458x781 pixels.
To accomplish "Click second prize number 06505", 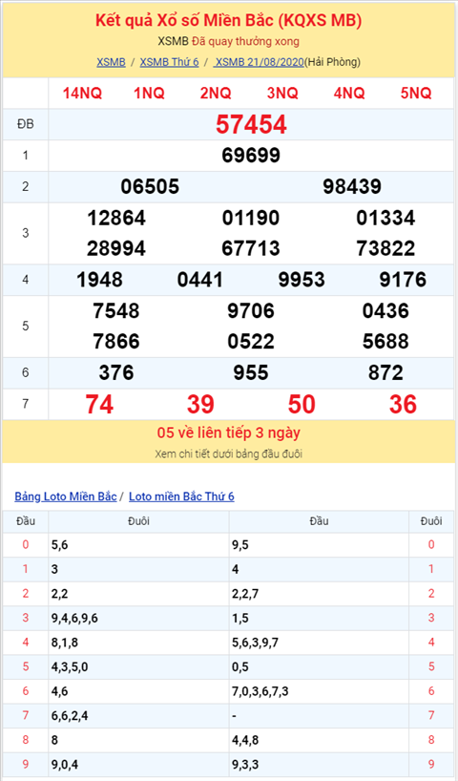I will [x=150, y=187].
